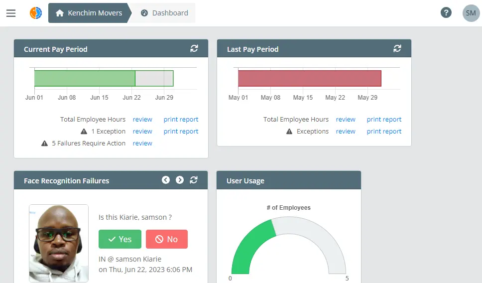Refresh the Current Pay Period panel
The height and width of the screenshot is (283, 482).
194,48
